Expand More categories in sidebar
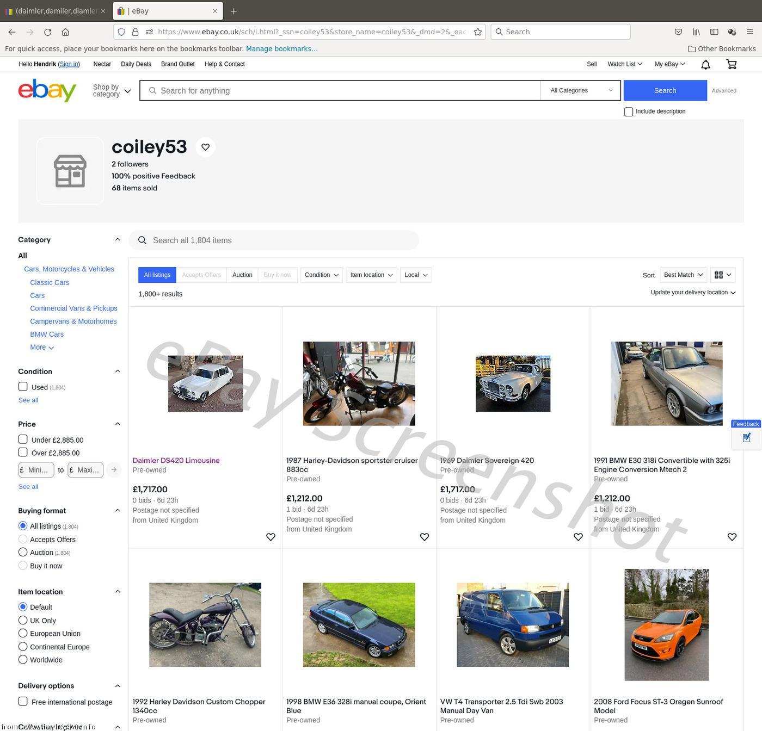Screen dimensions: 762x731 click(x=42, y=348)
